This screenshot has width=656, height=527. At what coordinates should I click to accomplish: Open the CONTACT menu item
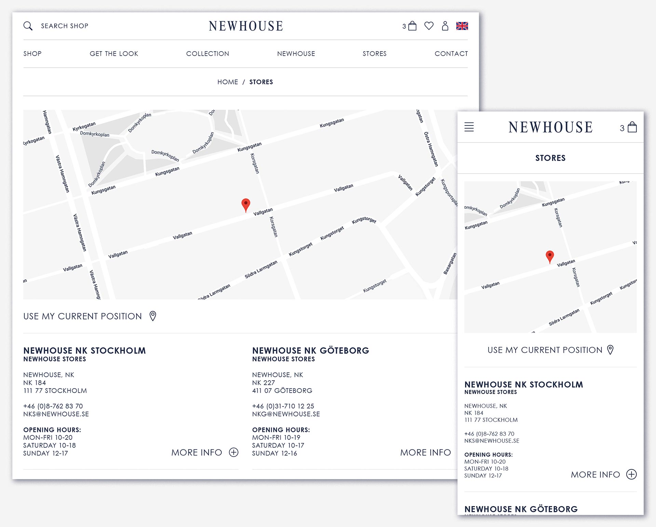(x=451, y=54)
